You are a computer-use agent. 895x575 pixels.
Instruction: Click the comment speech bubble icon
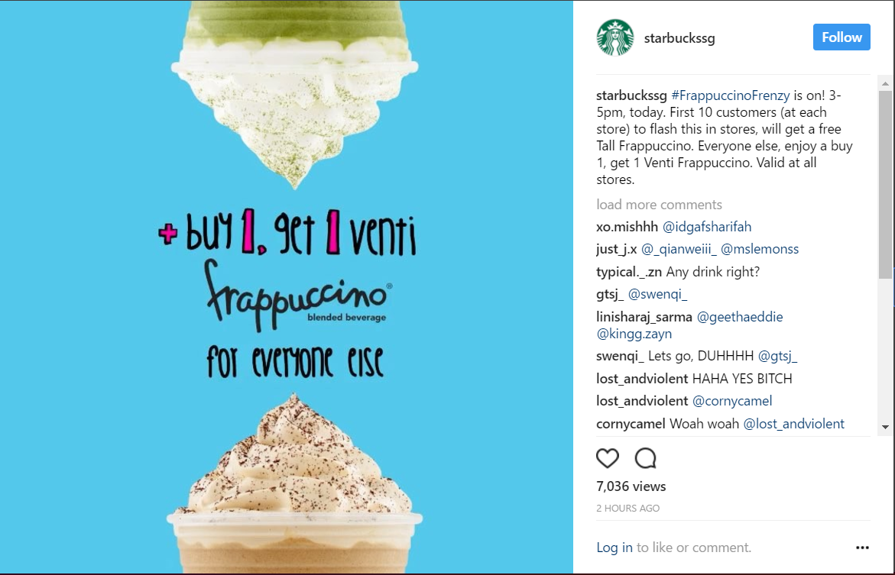[x=646, y=458]
